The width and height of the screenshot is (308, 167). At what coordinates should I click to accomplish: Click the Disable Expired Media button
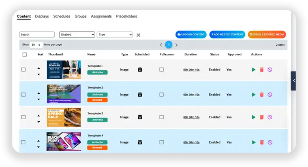[x=267, y=35]
